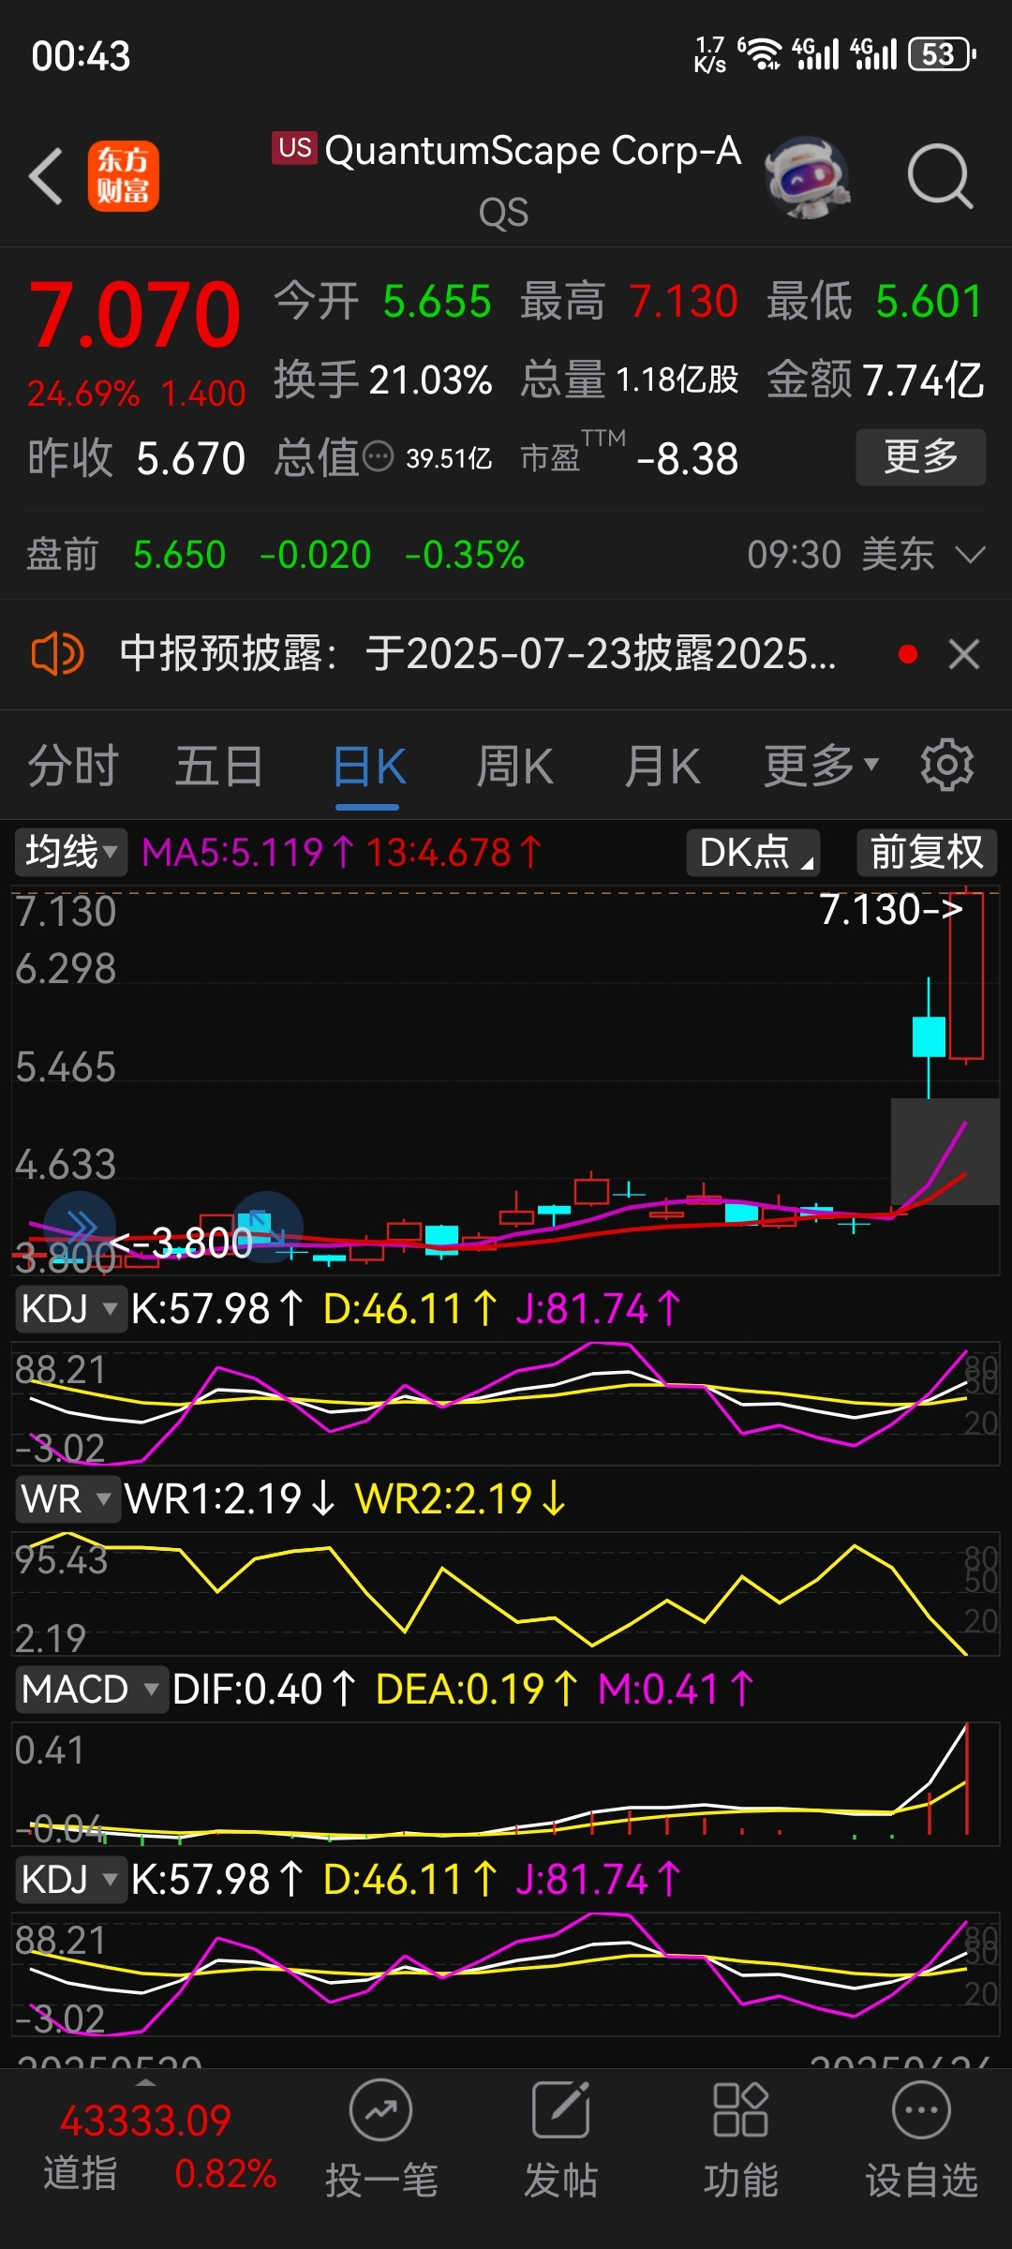Tap the DIF:0.40 MACD reading
The width and height of the screenshot is (1012, 2249).
click(264, 1689)
